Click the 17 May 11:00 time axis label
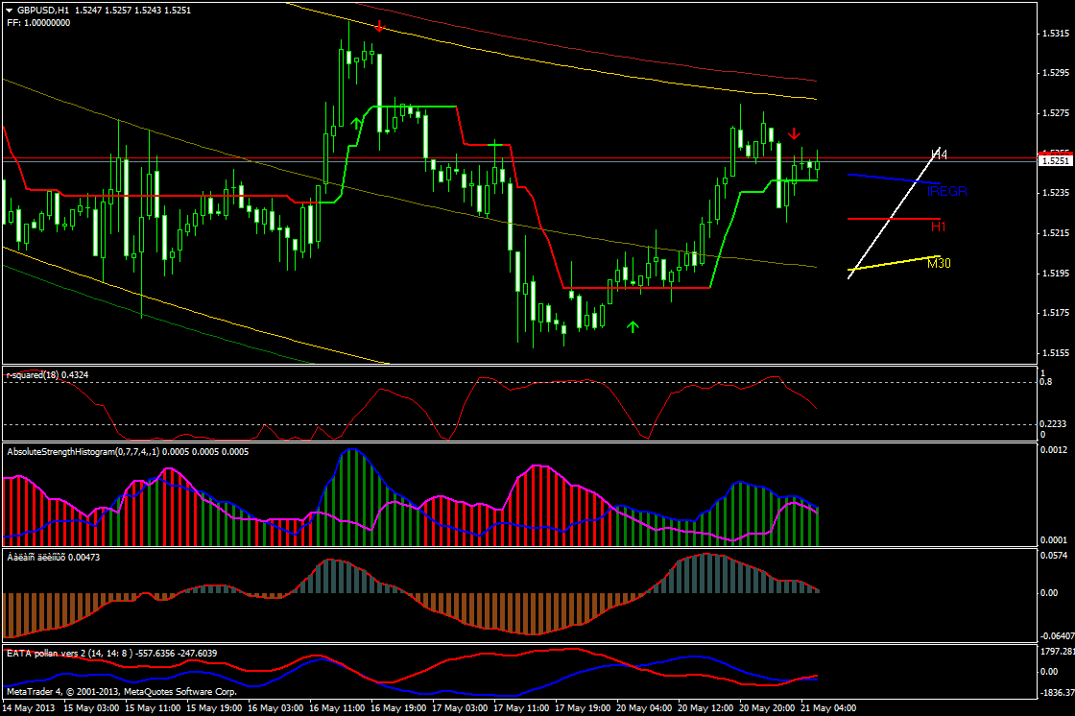Viewport: 1075px width, 716px height. pyautogui.click(x=521, y=707)
